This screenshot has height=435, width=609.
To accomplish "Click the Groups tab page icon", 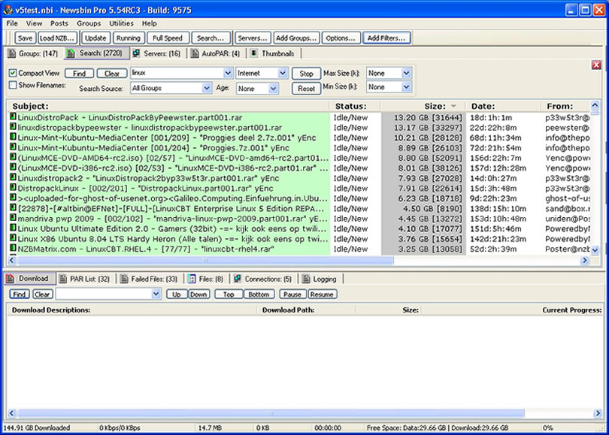I will [x=12, y=53].
